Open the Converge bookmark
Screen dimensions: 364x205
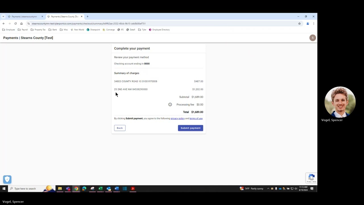[109, 30]
